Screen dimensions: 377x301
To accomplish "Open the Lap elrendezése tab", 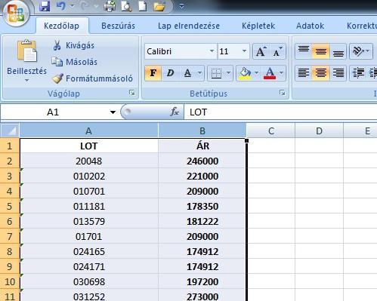I will 189,26.
